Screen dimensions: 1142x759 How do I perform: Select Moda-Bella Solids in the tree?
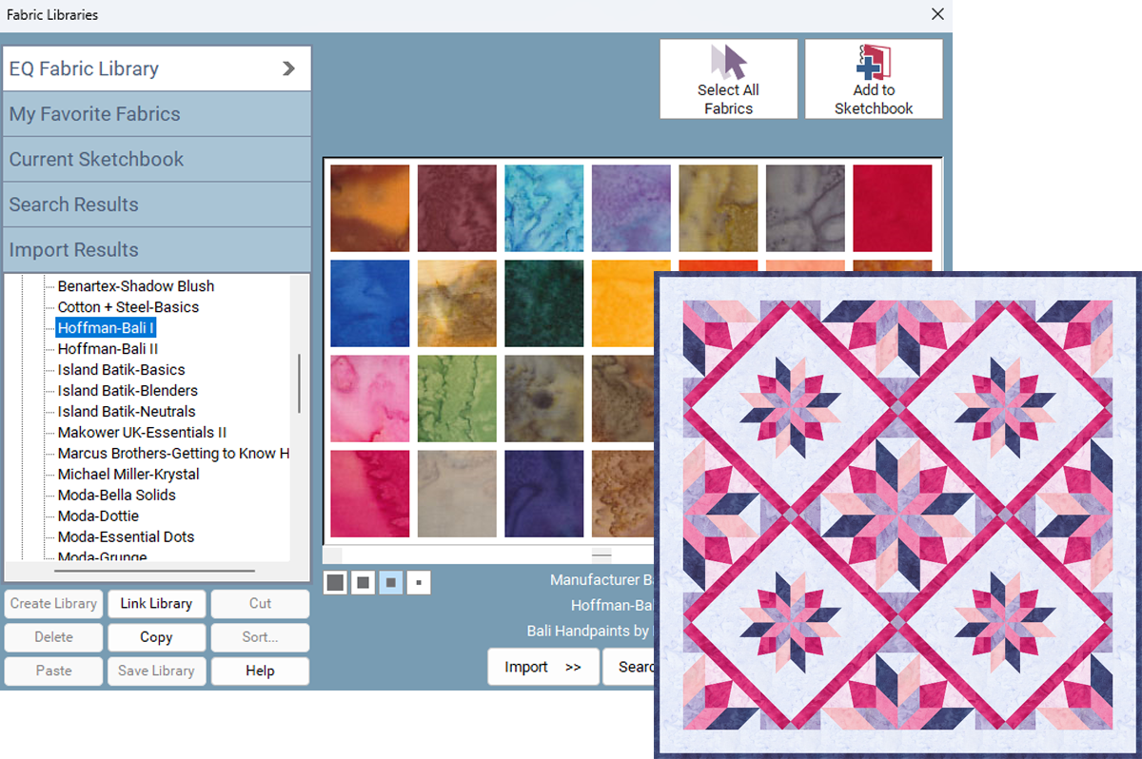coord(117,496)
